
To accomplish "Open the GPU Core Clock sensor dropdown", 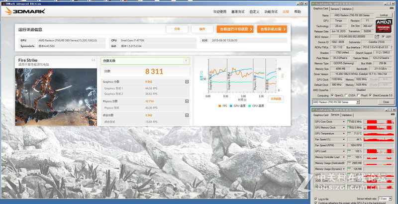I will click(x=344, y=122).
